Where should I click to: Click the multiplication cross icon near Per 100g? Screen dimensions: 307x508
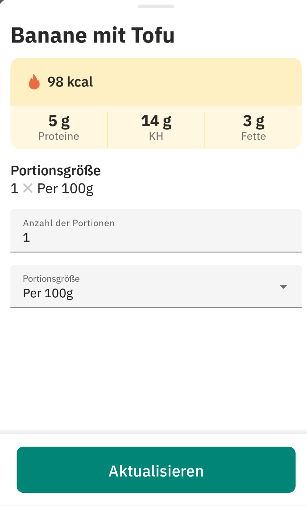[28, 189]
